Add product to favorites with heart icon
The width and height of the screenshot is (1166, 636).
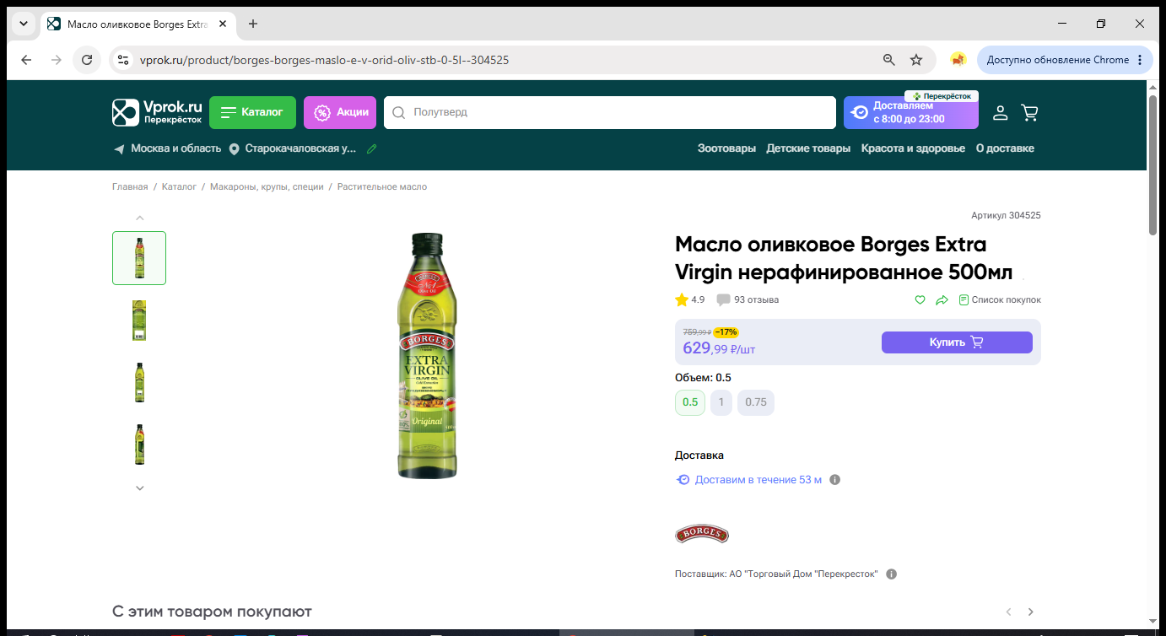pyautogui.click(x=920, y=299)
